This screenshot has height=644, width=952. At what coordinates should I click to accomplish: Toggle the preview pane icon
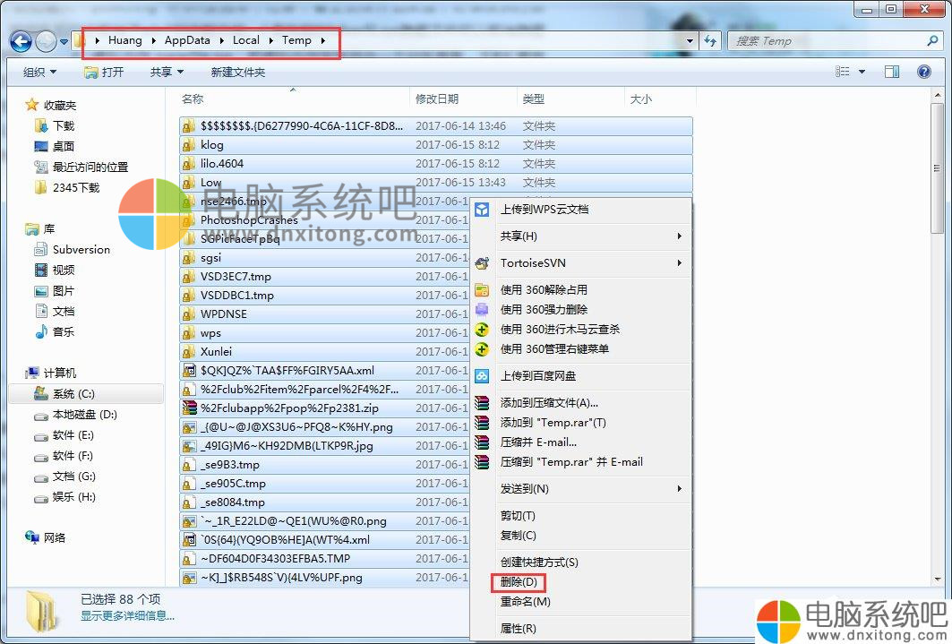(891, 72)
